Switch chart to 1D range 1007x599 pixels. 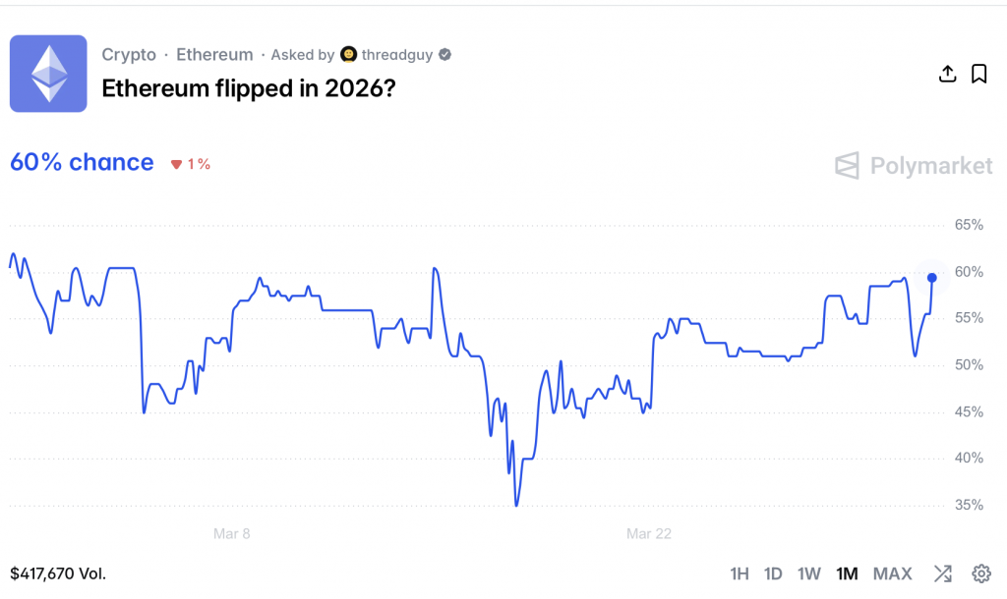(773, 573)
